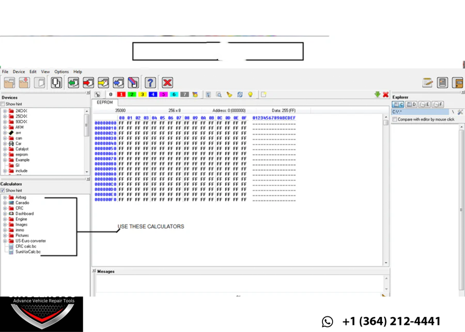Open help with the question mark icon

click(150, 83)
